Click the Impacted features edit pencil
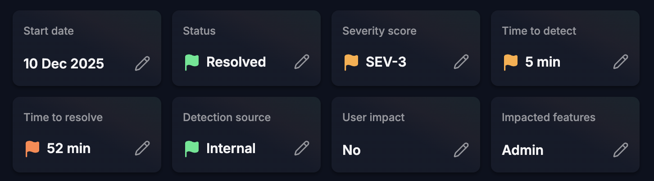 click(621, 149)
